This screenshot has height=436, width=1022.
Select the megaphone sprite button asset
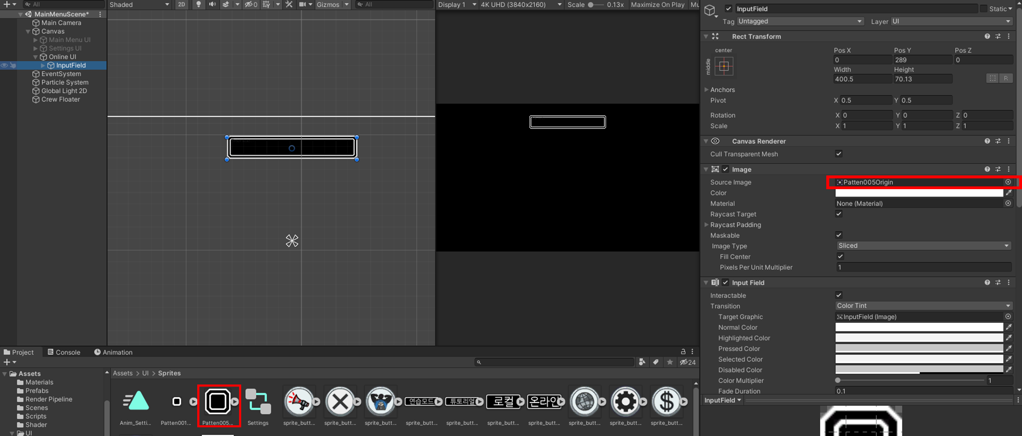(x=299, y=402)
